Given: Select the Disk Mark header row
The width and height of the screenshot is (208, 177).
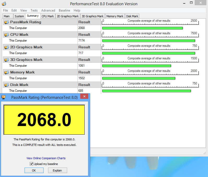Looking at the screenshot, I should [52, 85].
